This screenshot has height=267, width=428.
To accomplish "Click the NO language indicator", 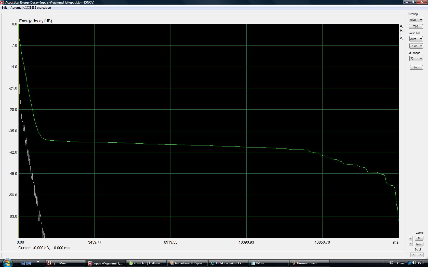I will pos(391,263).
